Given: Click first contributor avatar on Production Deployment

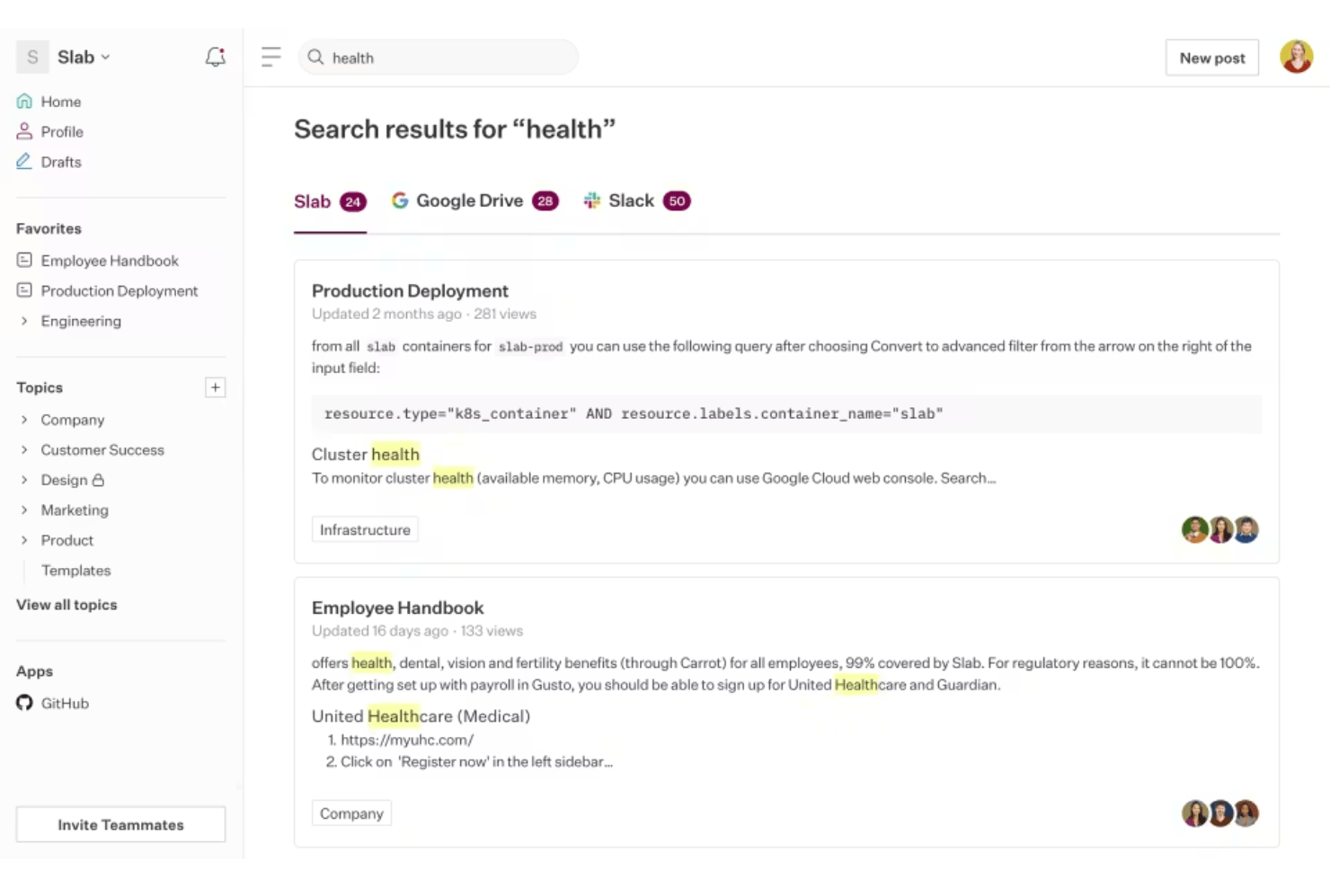Looking at the screenshot, I should point(1194,529).
